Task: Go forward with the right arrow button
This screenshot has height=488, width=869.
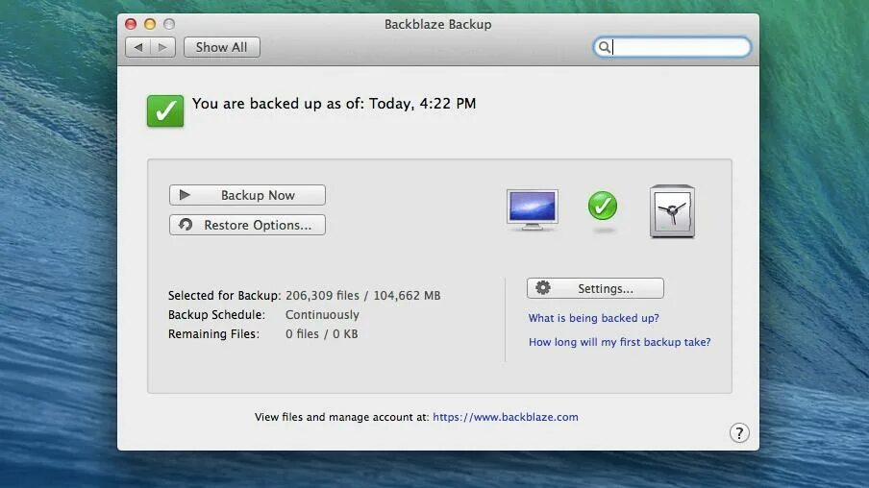Action: click(163, 47)
